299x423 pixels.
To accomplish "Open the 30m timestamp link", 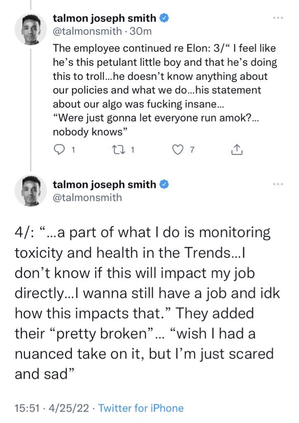I will point(141,31).
